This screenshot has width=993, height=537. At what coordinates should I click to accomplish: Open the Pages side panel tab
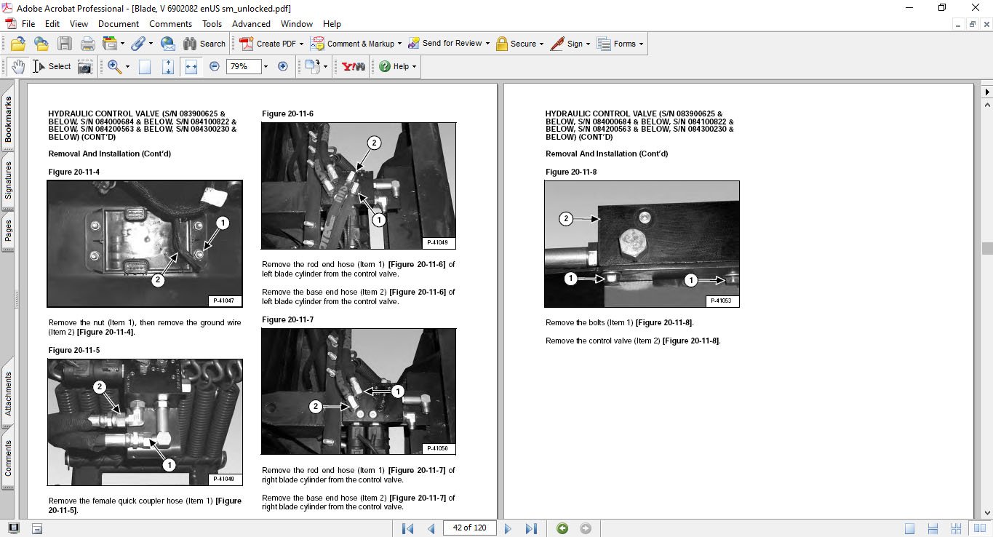(x=8, y=231)
